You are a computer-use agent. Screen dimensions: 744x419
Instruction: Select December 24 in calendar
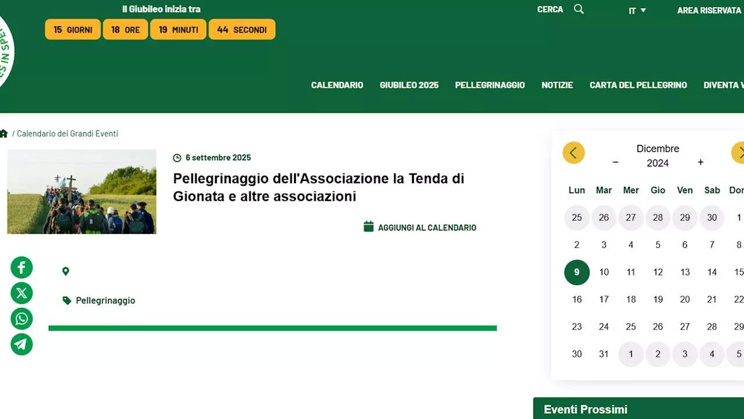[604, 327]
